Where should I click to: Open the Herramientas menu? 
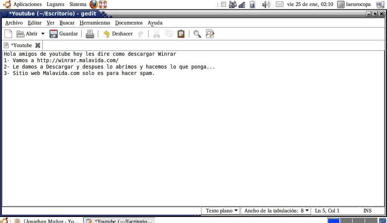pos(95,23)
